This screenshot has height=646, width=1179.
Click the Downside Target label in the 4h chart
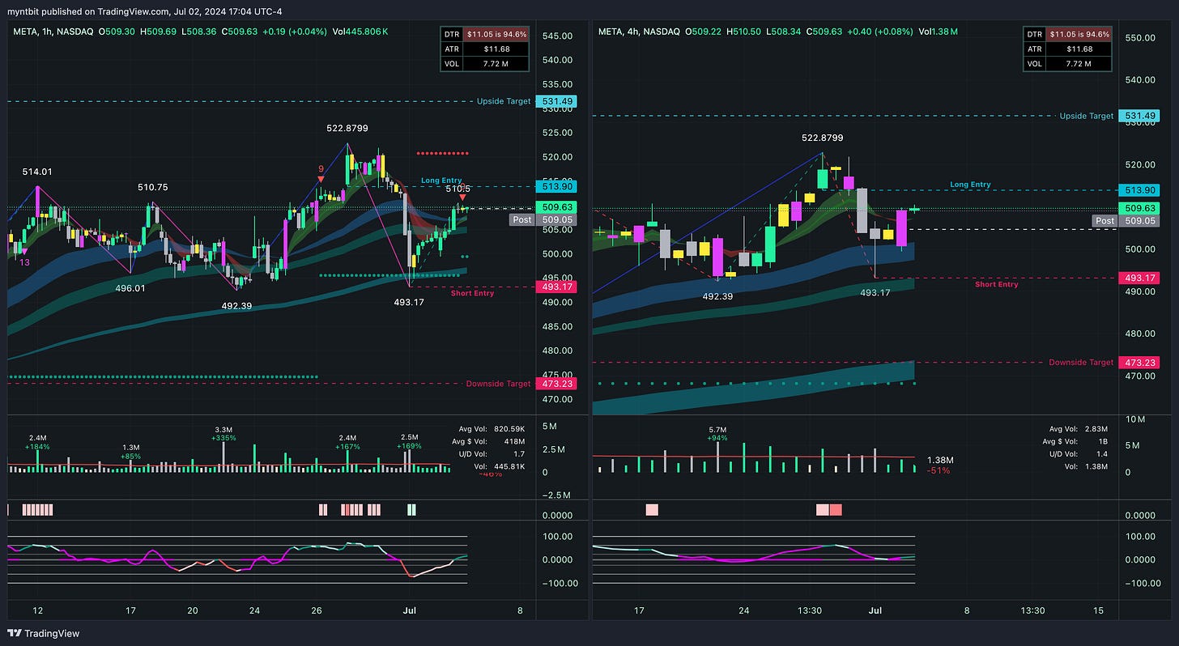coord(1081,362)
